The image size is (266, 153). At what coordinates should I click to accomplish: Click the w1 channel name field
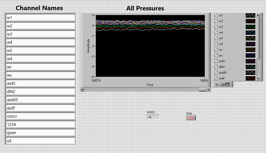(x=40, y=18)
